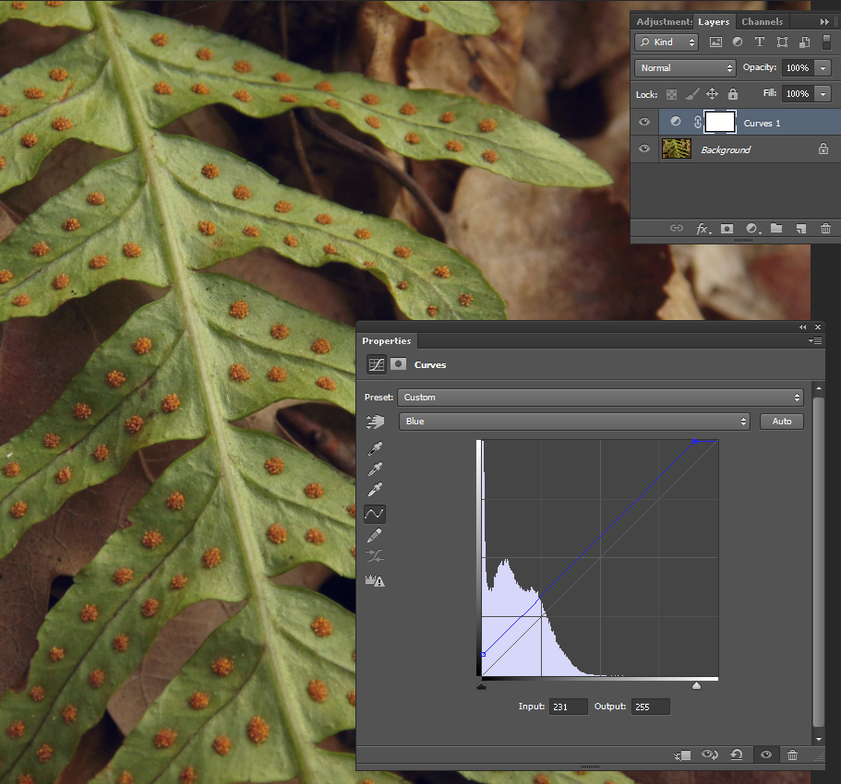Image resolution: width=841 pixels, height=784 pixels.
Task: Switch to the Channels tab
Action: click(763, 21)
